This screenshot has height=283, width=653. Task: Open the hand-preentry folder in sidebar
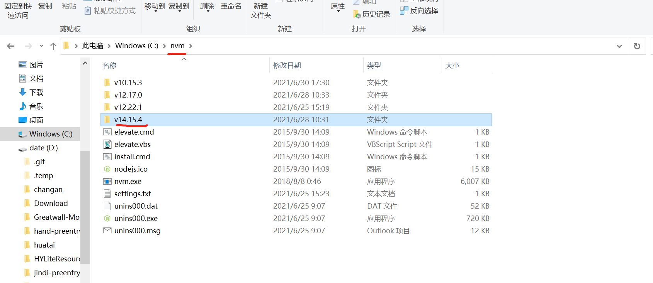(x=51, y=231)
